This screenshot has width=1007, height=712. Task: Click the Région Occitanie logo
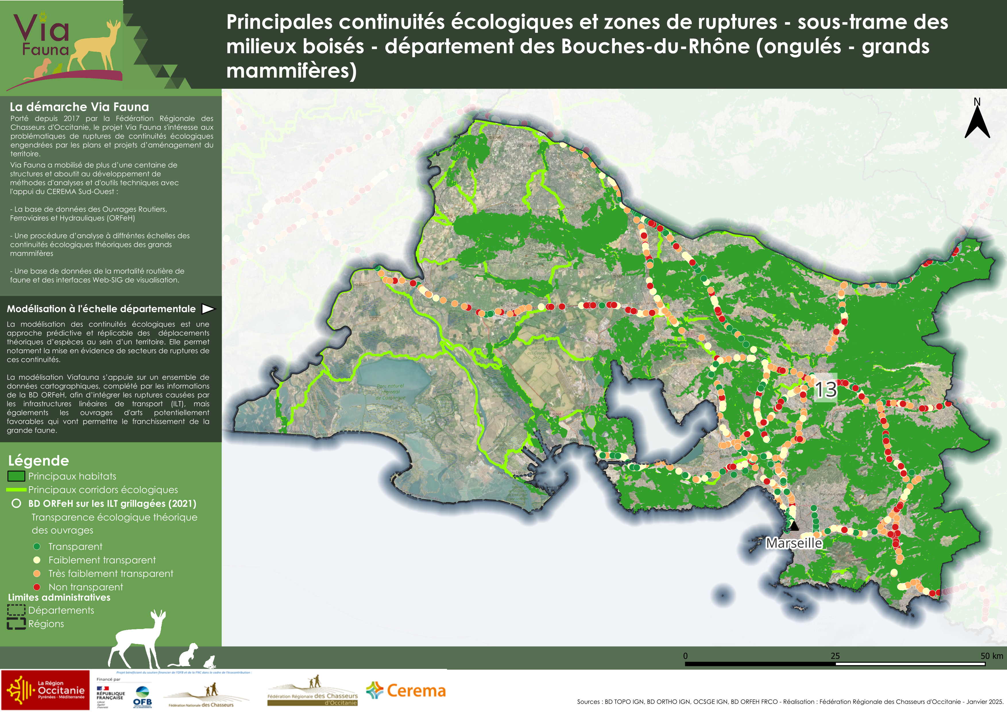coord(45,690)
